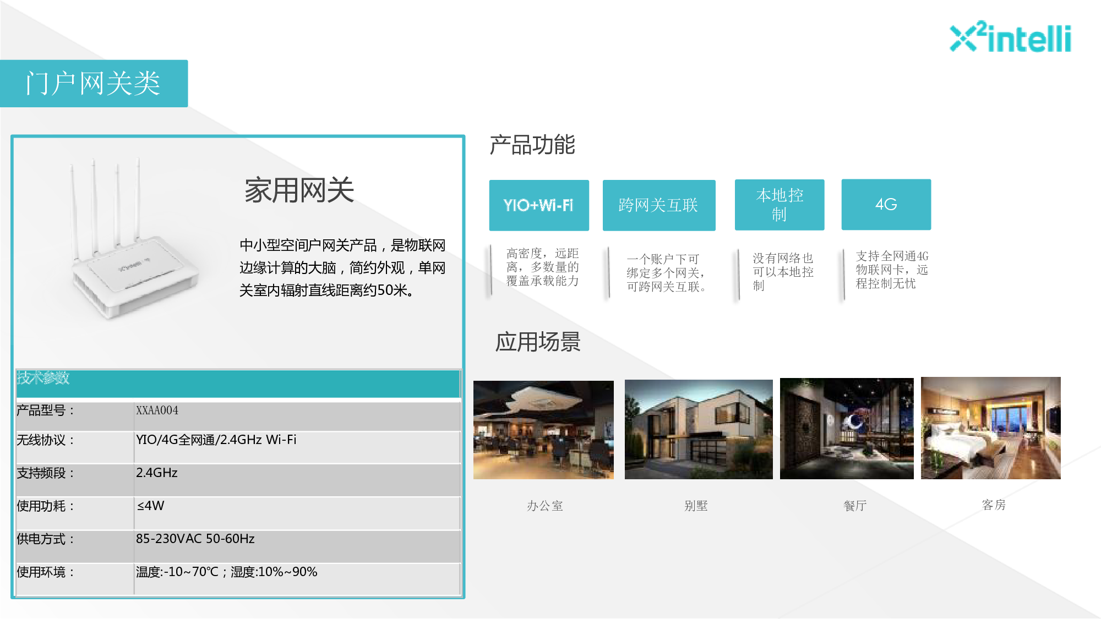This screenshot has height=619, width=1101.
Task: Click the 产品功能 heading
Action: (x=532, y=145)
